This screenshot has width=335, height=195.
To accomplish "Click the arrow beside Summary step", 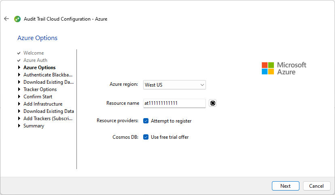I will tap(19, 126).
